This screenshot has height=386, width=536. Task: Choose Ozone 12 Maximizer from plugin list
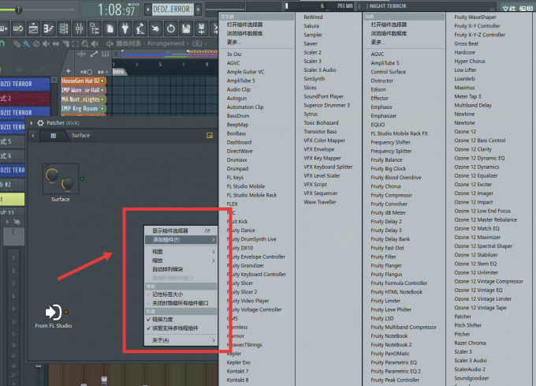pyautogui.click(x=477, y=237)
